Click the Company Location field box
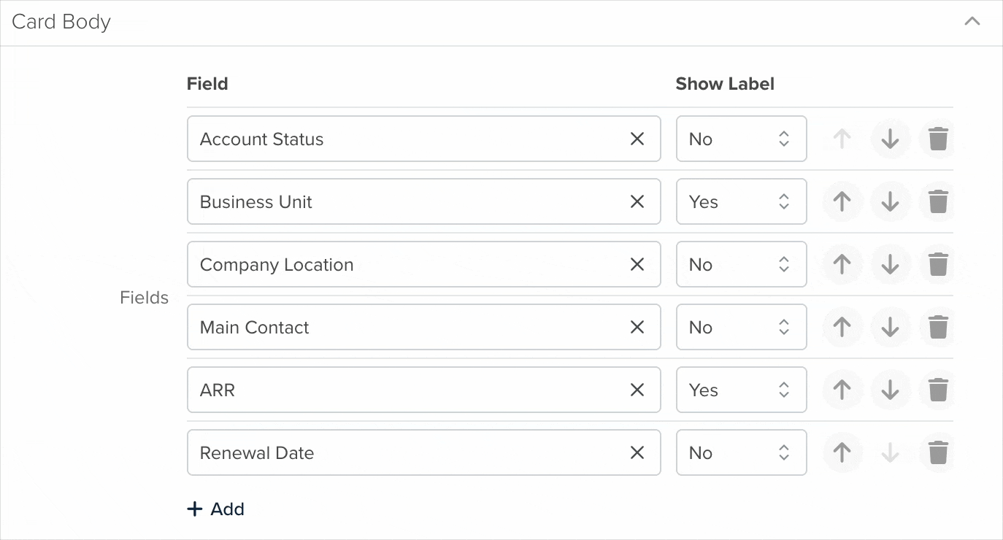The width and height of the screenshot is (1003, 540). click(423, 264)
